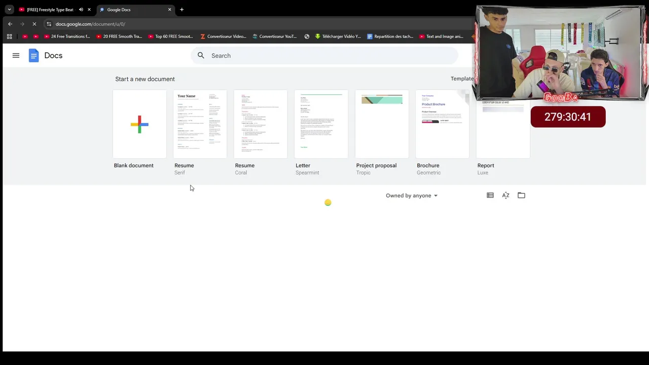Open the 20 FREE Smooth Tra... bookmark
This screenshot has height=365, width=649.
pos(119,36)
